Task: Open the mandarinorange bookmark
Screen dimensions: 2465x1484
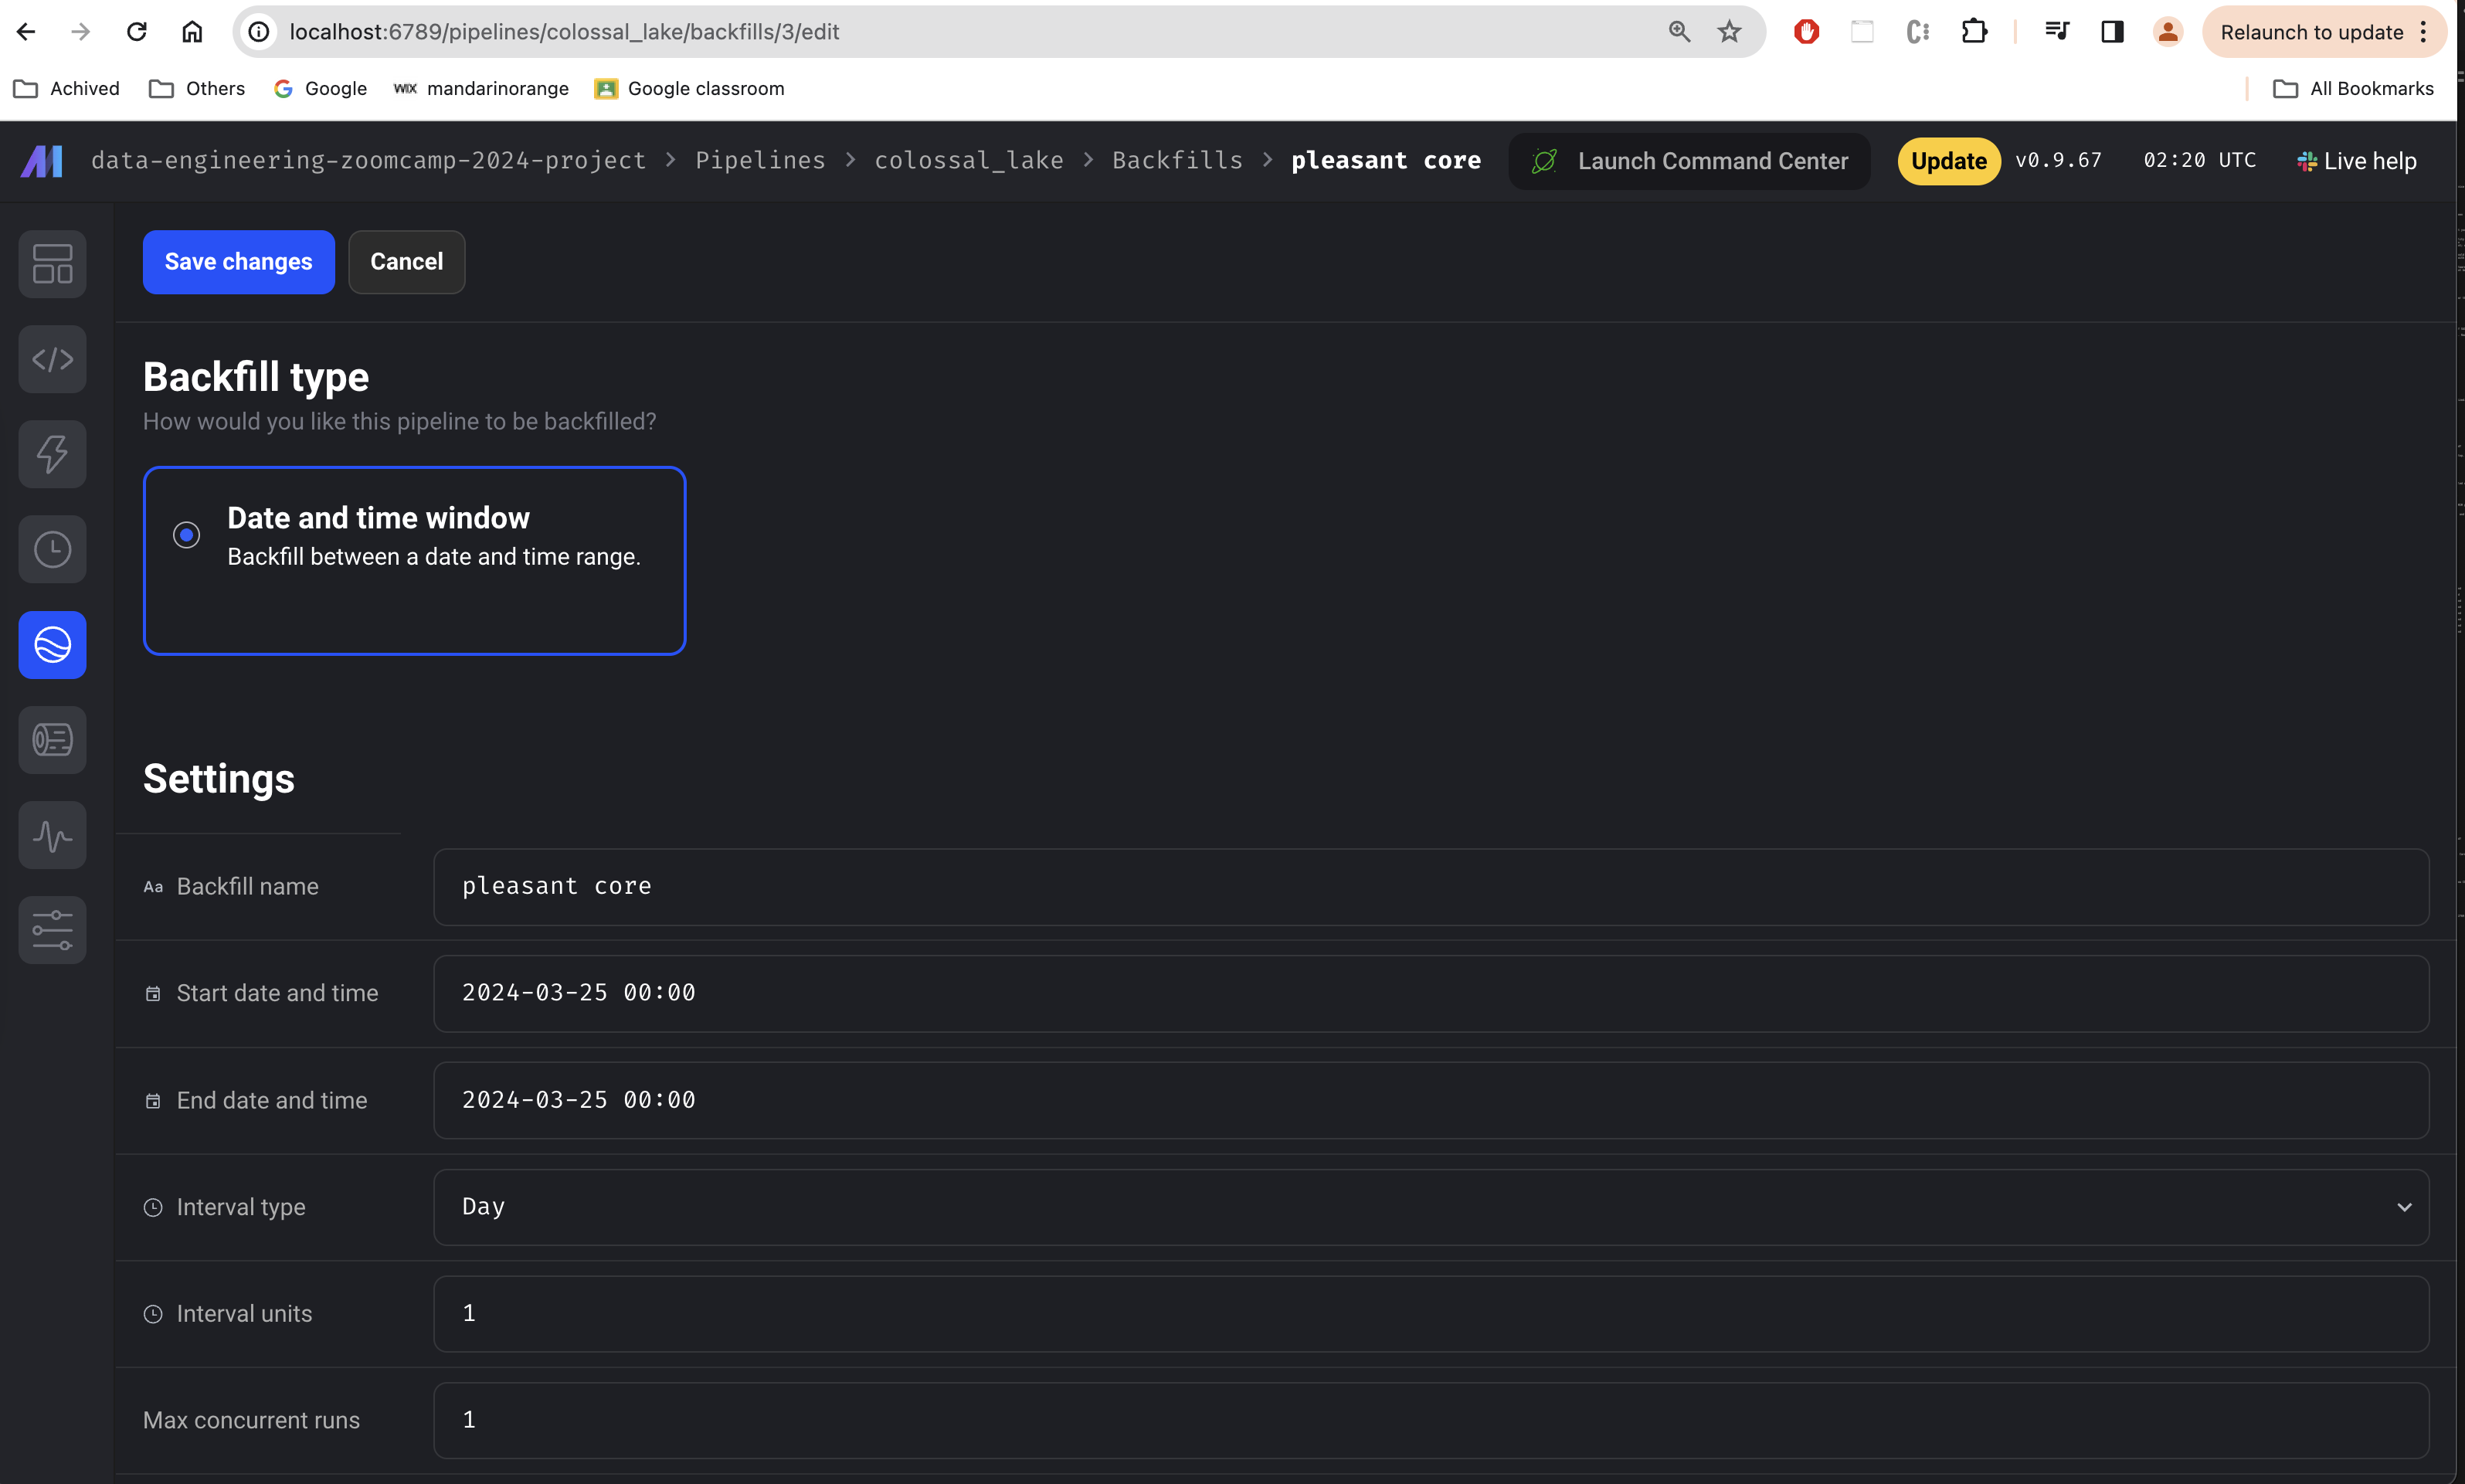Action: (482, 89)
